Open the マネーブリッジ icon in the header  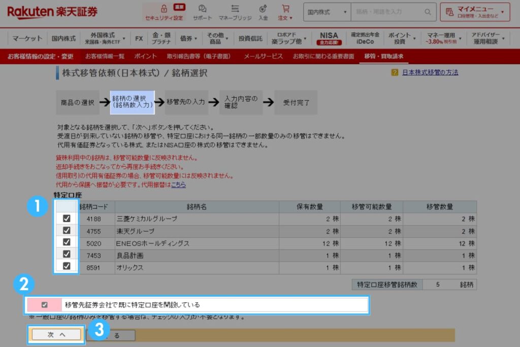235,9
